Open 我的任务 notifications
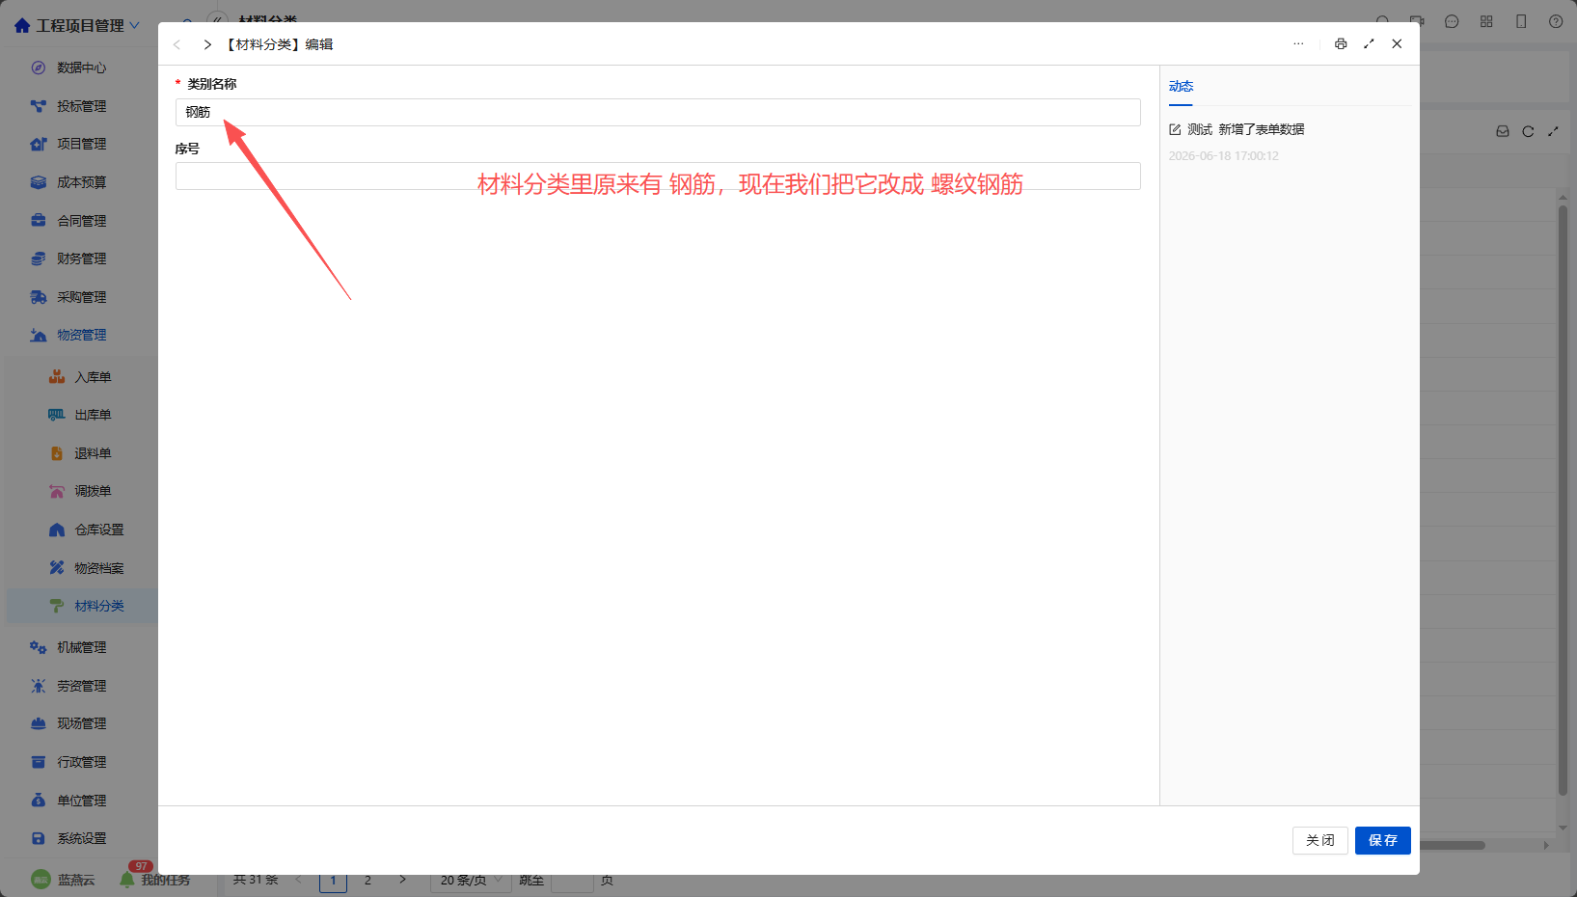 pyautogui.click(x=155, y=879)
